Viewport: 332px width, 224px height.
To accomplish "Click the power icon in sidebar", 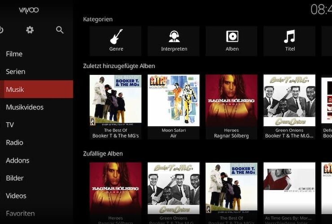I will [1, 30].
